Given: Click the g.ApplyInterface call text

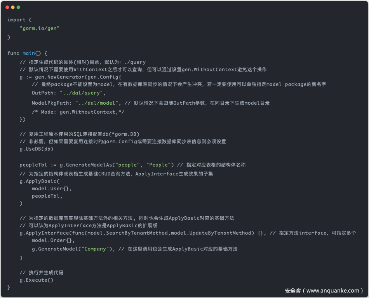Looking at the screenshot, I should coord(44,233).
